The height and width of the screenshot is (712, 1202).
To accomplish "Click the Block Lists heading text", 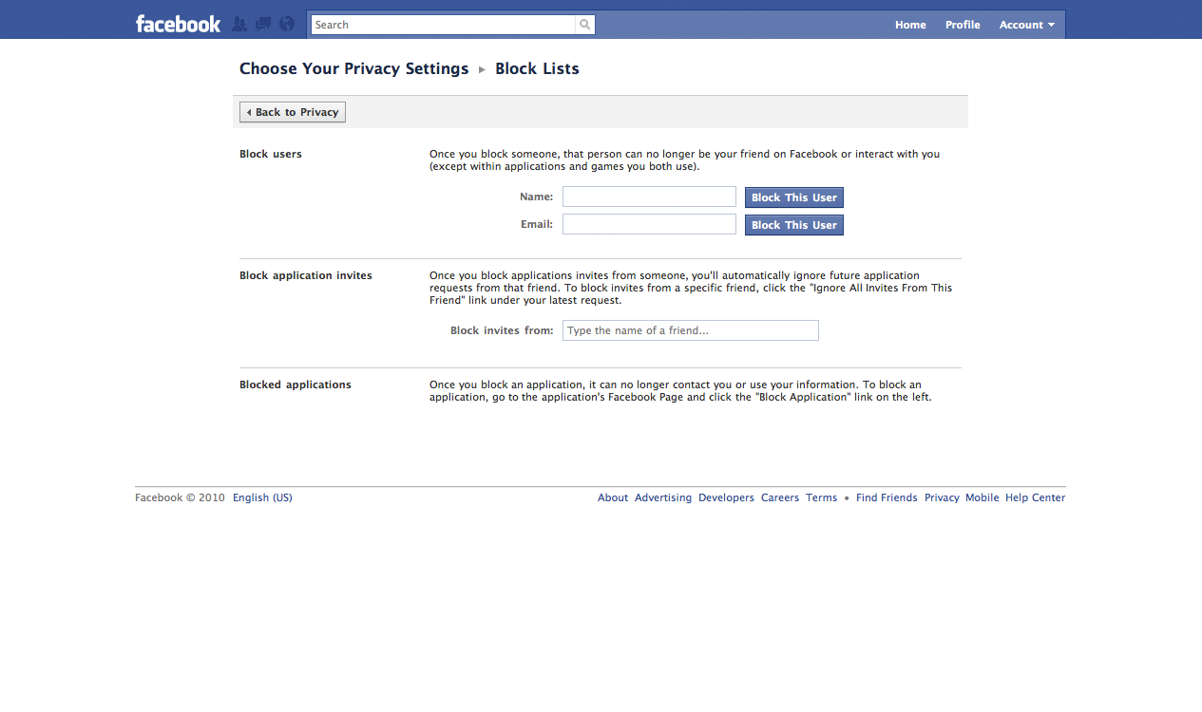I will click(537, 68).
